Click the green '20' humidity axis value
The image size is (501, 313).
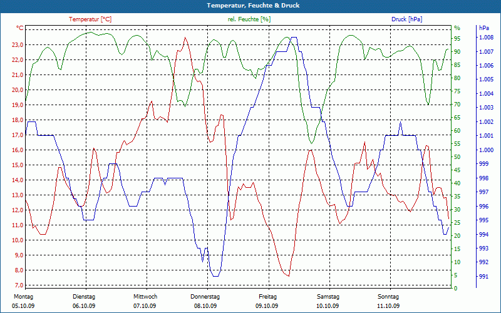click(x=457, y=236)
